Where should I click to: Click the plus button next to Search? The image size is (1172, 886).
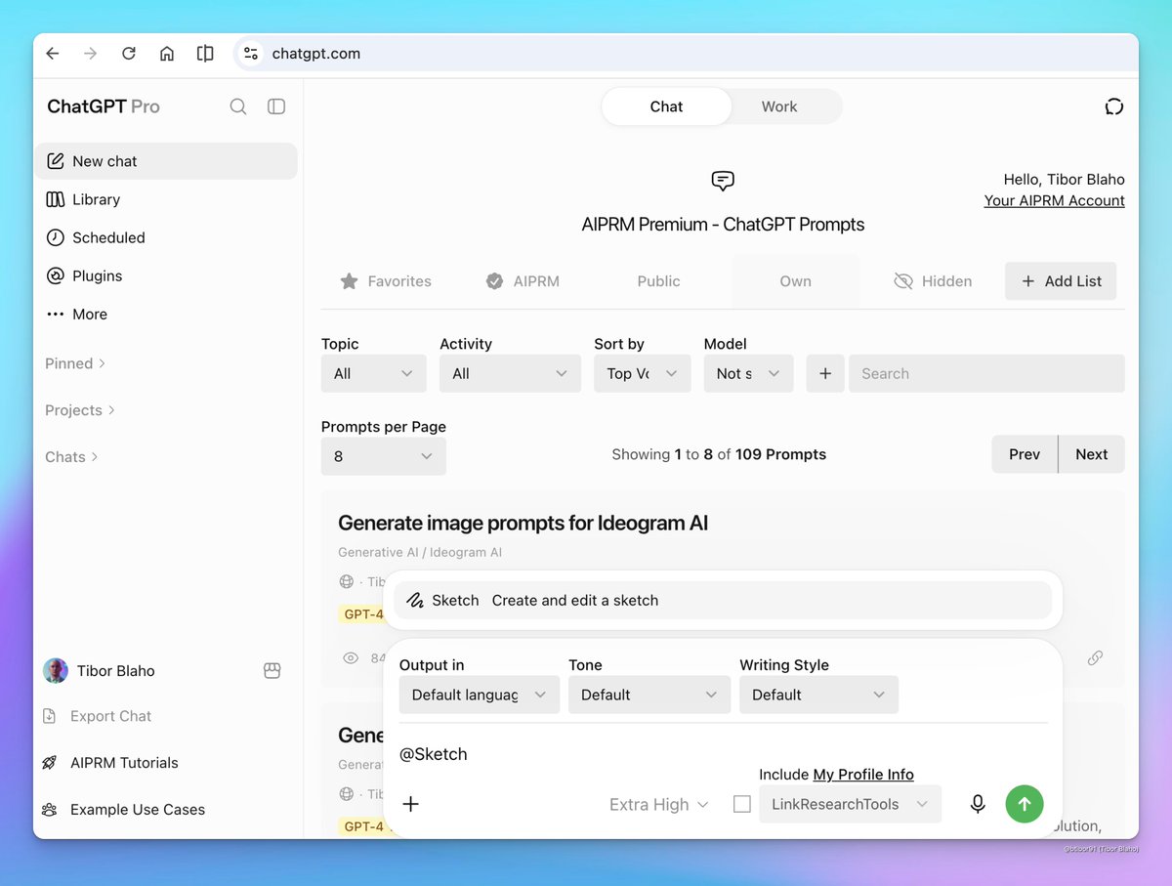pyautogui.click(x=825, y=373)
